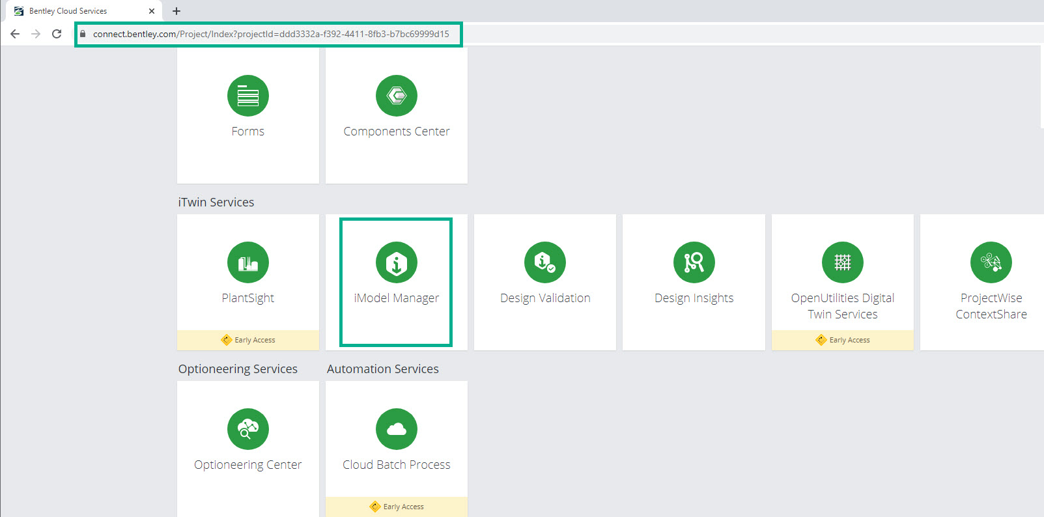Open the iModel Manager icon

tap(397, 262)
